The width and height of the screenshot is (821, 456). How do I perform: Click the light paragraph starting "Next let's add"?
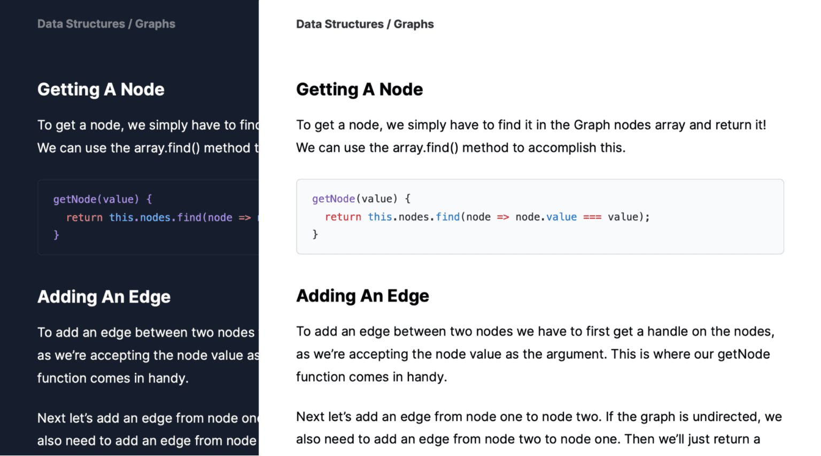pyautogui.click(x=539, y=428)
